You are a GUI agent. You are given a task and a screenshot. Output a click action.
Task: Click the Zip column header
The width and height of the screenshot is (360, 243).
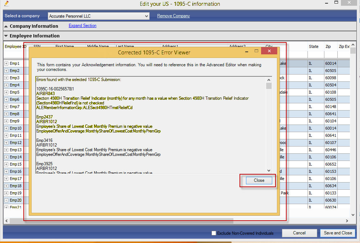pyautogui.click(x=328, y=46)
